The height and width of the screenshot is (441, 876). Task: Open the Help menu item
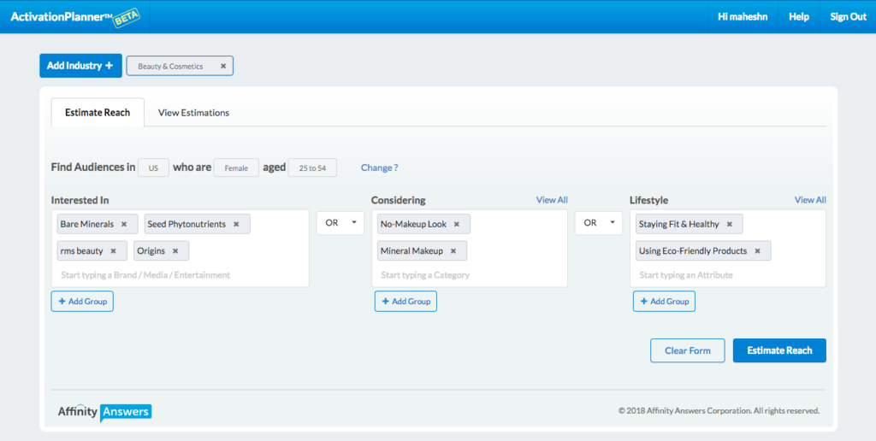pos(799,17)
